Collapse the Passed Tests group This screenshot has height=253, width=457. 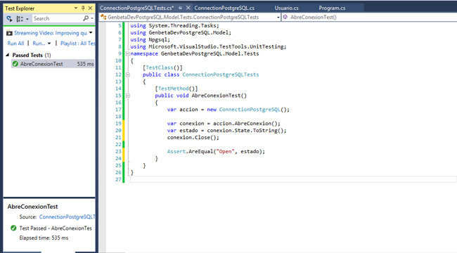click(8, 55)
